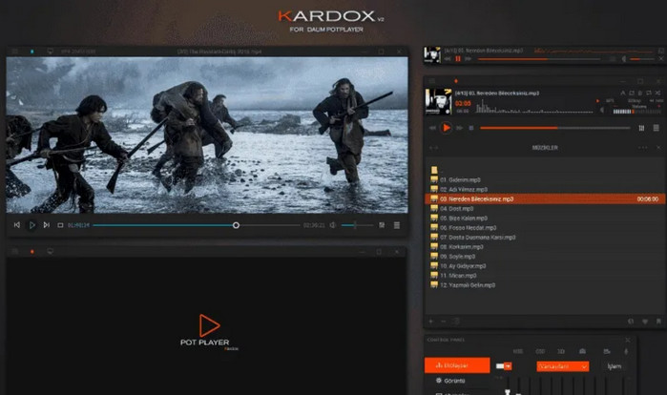The height and width of the screenshot is (395, 667).
Task: Open equalizer icon in music player
Action: coord(641,128)
